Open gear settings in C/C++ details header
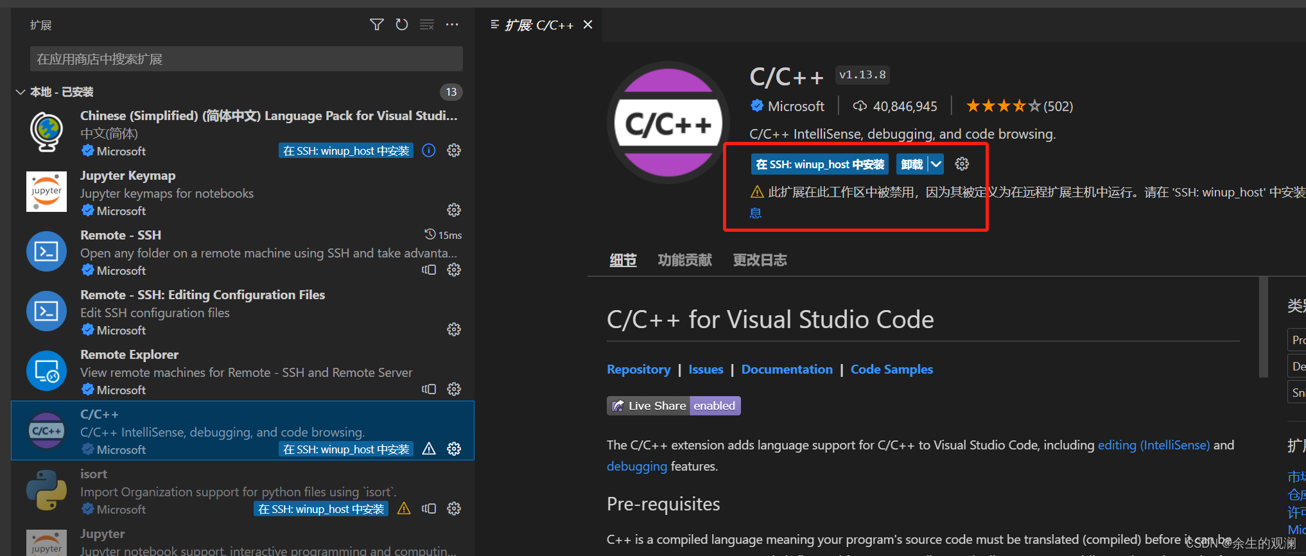The height and width of the screenshot is (556, 1306). pyautogui.click(x=962, y=164)
